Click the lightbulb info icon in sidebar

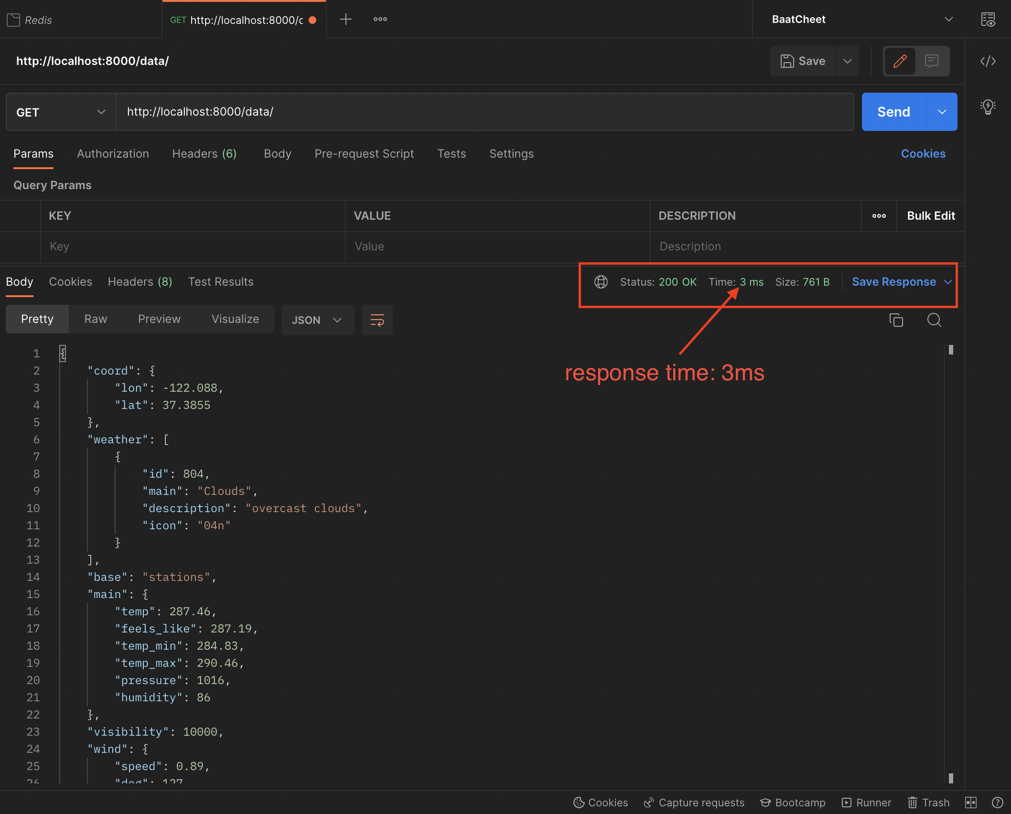tap(988, 106)
